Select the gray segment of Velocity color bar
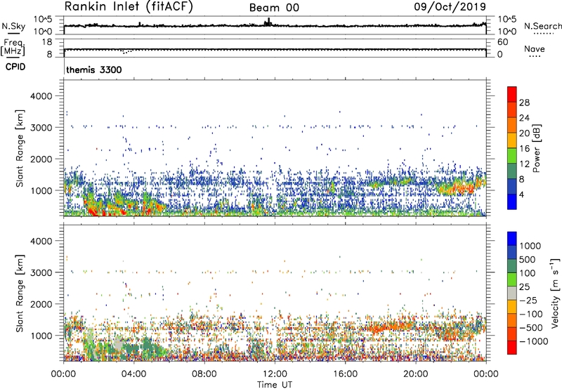The height and width of the screenshot is (389, 562). point(512,294)
